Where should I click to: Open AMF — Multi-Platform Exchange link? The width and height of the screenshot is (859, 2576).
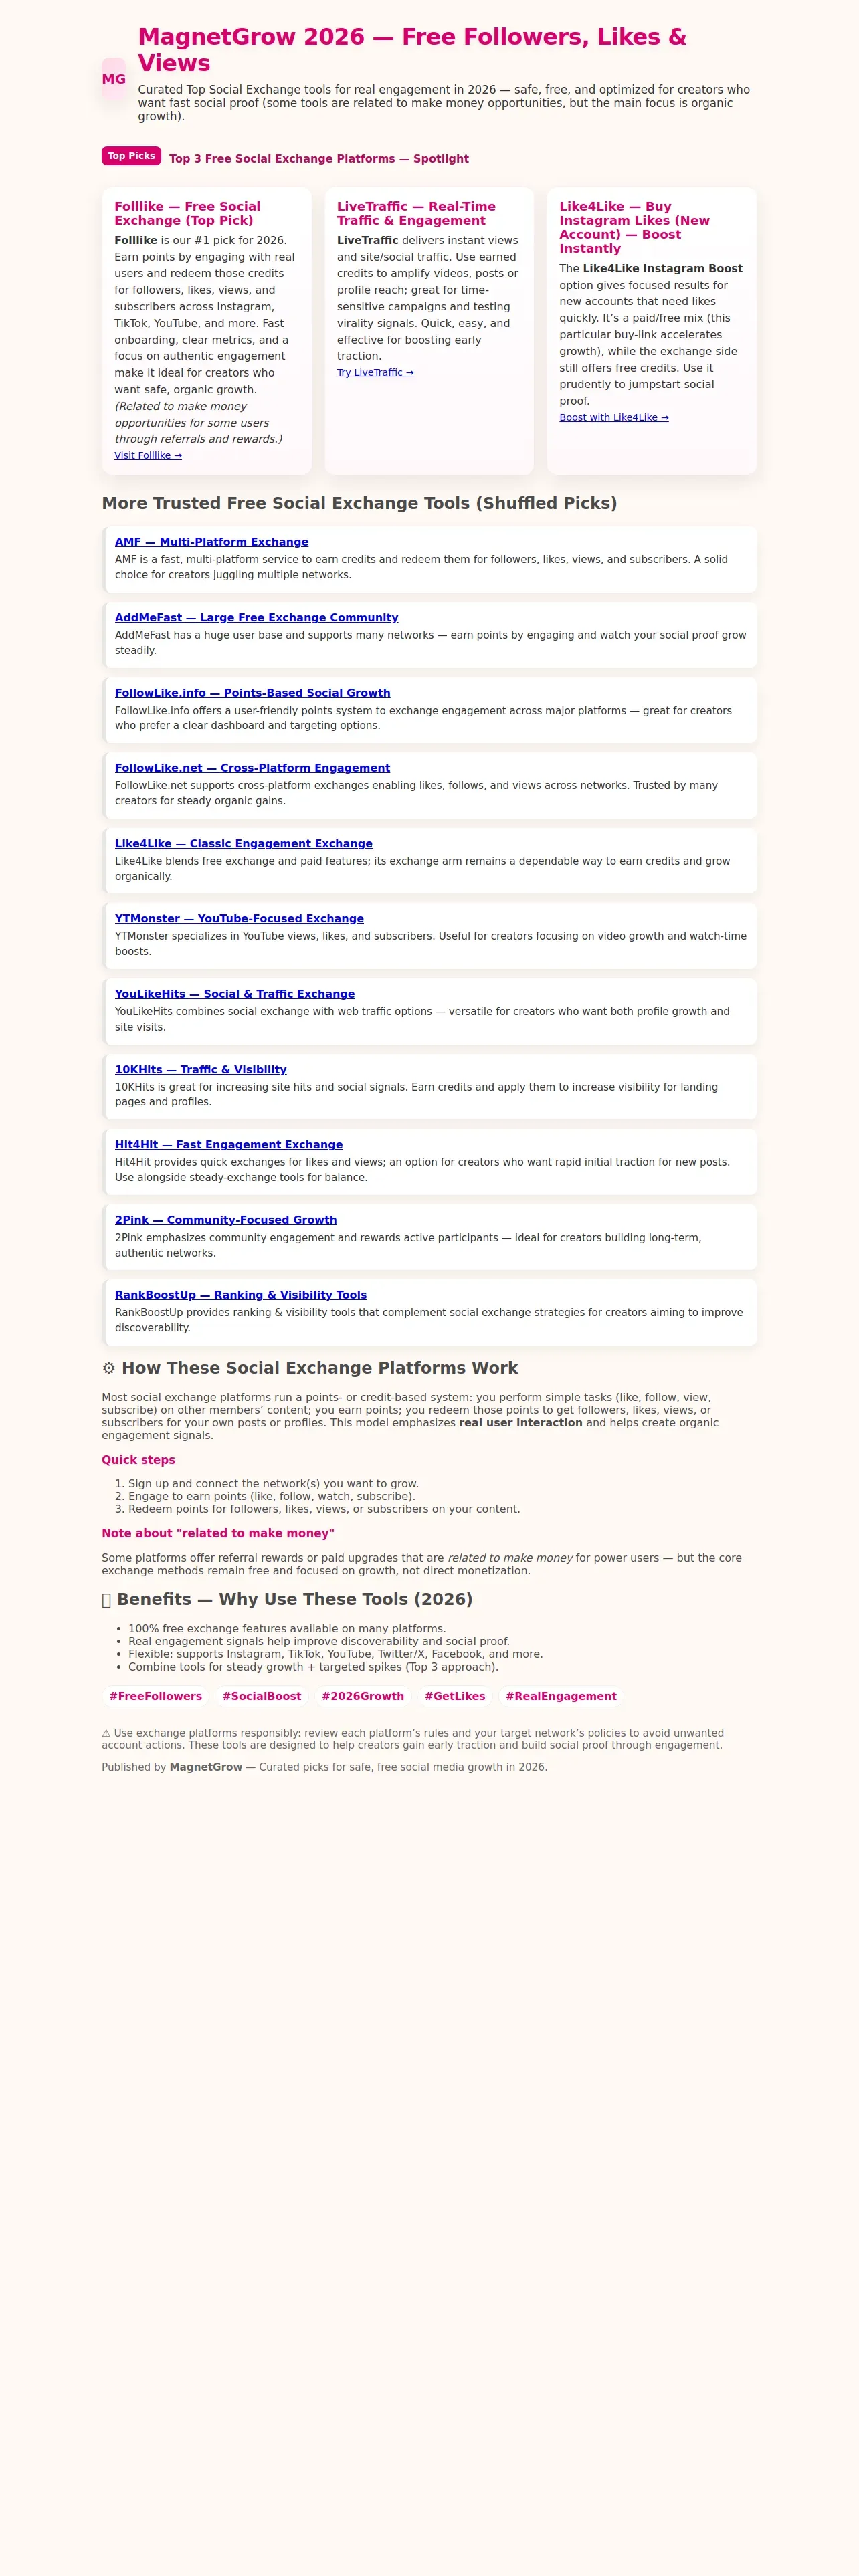[x=212, y=542]
